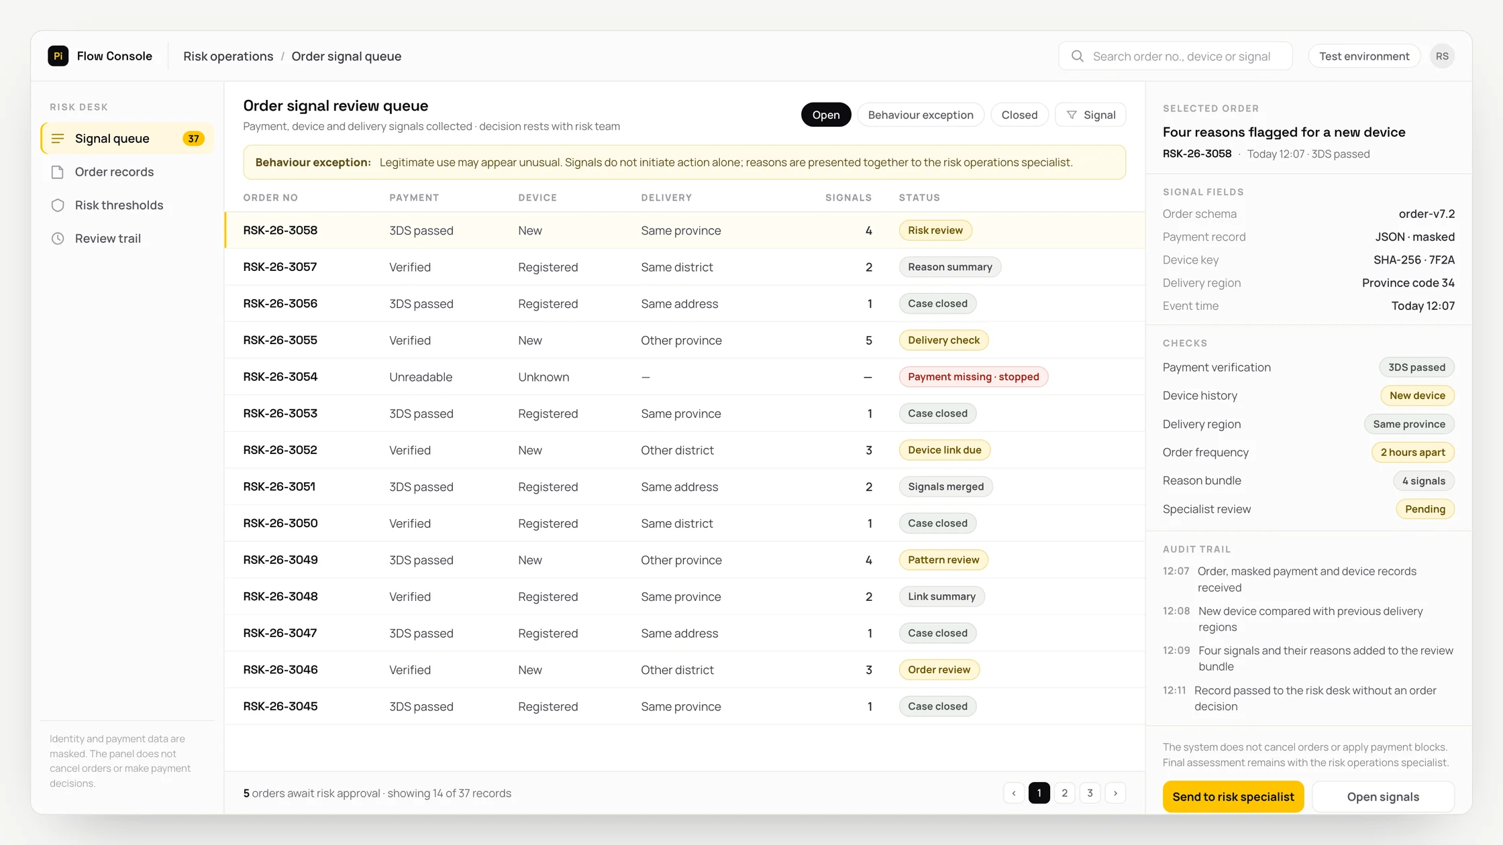
Task: Select order RSK-26-3049
Action: coord(684,560)
